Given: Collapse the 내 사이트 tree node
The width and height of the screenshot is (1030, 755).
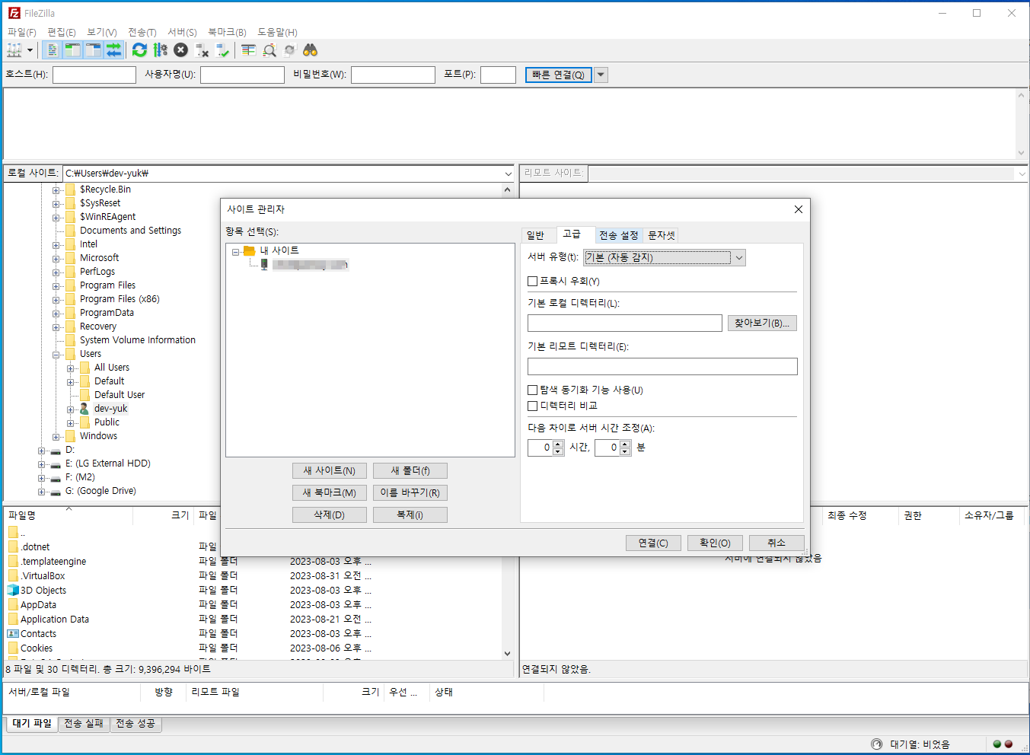Looking at the screenshot, I should coord(236,251).
